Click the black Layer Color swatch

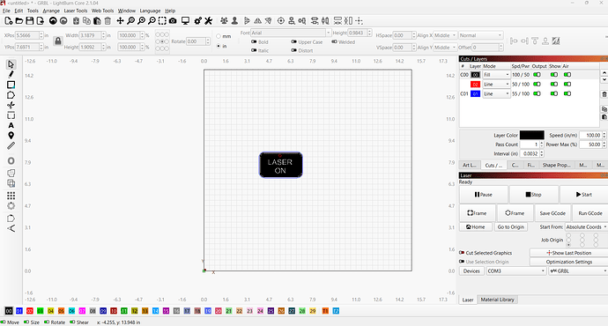[531, 135]
